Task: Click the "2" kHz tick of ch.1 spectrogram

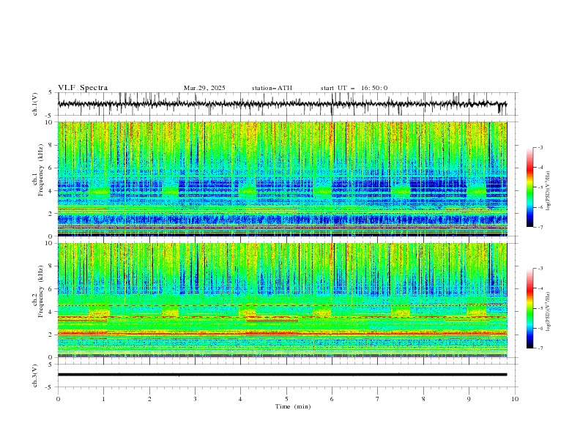Action: click(x=51, y=213)
